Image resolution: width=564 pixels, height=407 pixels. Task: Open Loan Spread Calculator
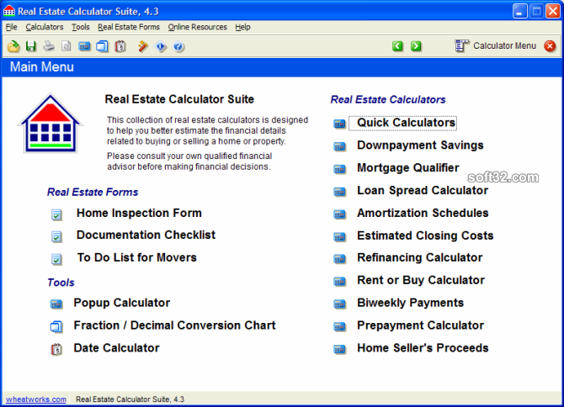click(423, 190)
